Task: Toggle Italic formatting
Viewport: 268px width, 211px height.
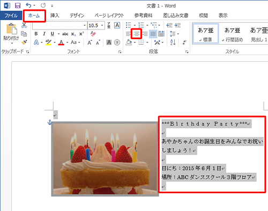Action: click(x=44, y=34)
